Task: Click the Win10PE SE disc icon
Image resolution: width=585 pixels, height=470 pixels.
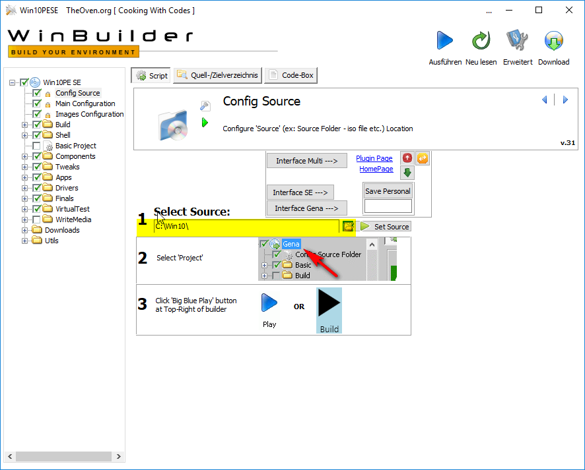Action: (x=35, y=82)
